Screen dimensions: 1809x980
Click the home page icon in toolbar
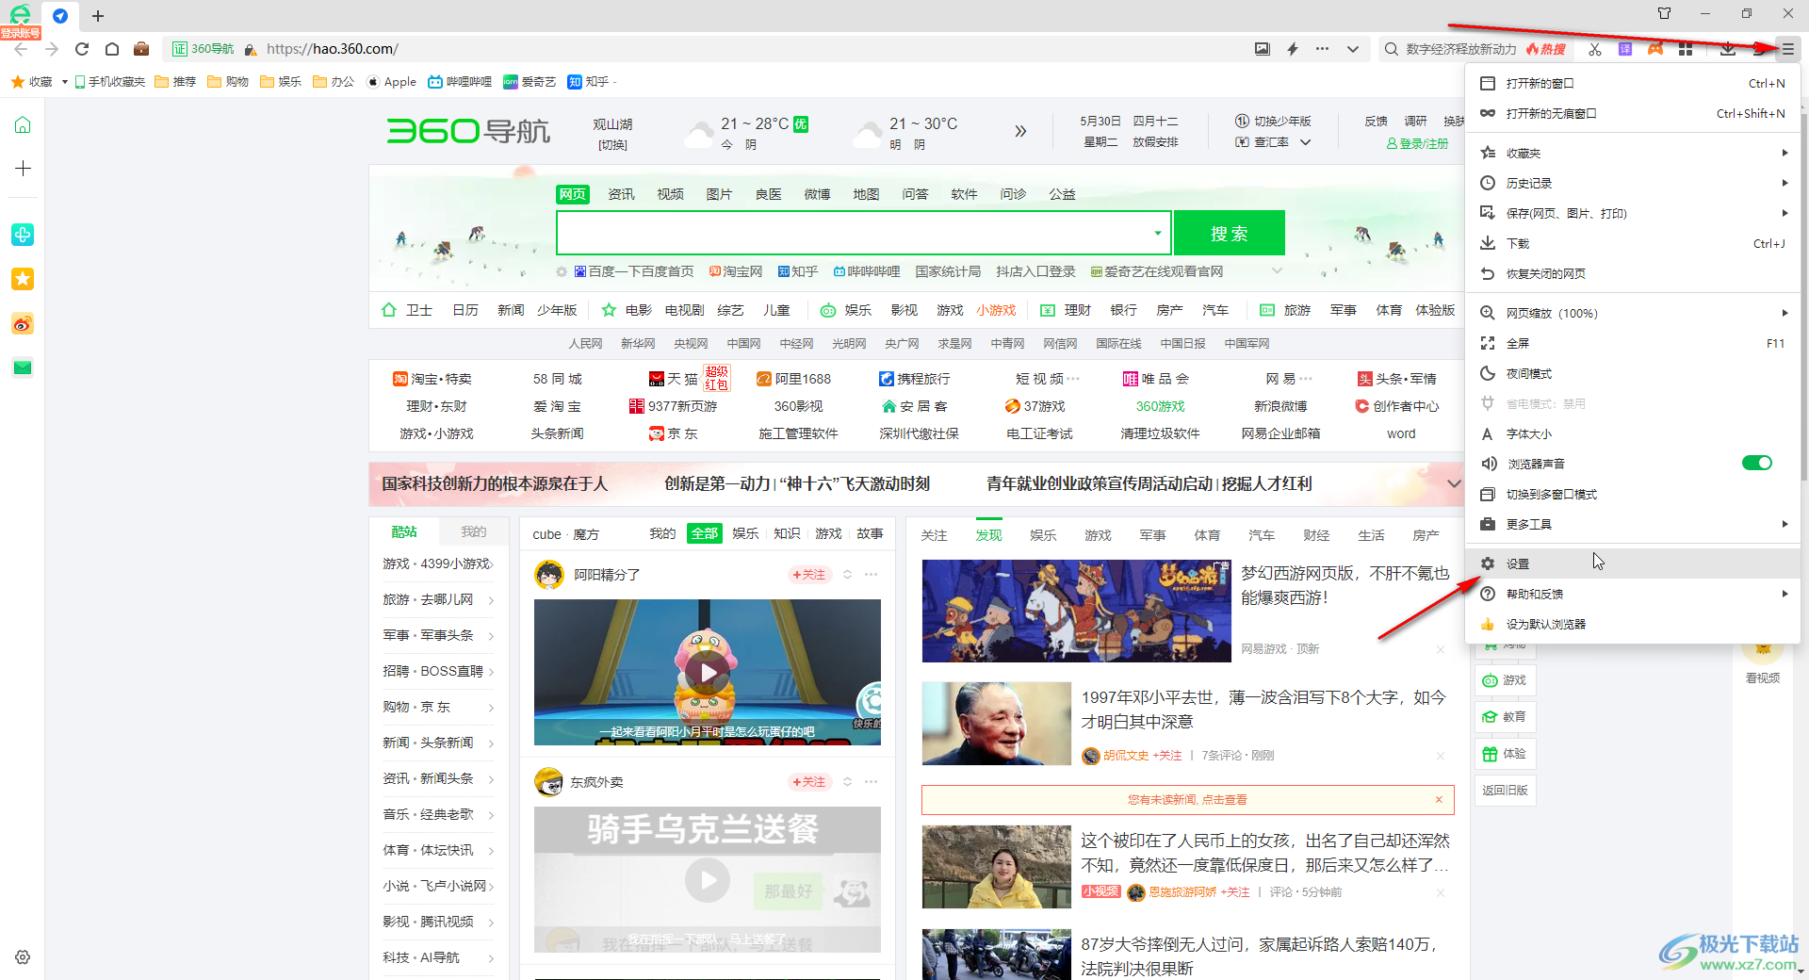click(112, 49)
